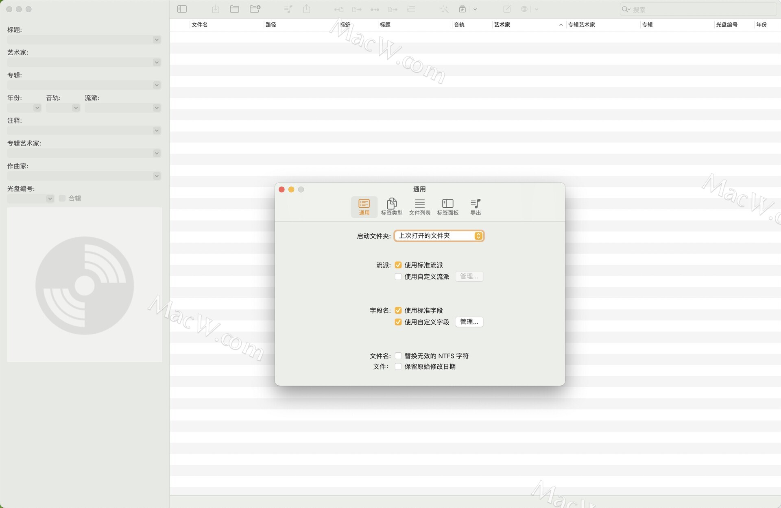This screenshot has height=508, width=781.
Task: Enable 替换无效的 NTFS 字符 checkbox
Action: 398,356
